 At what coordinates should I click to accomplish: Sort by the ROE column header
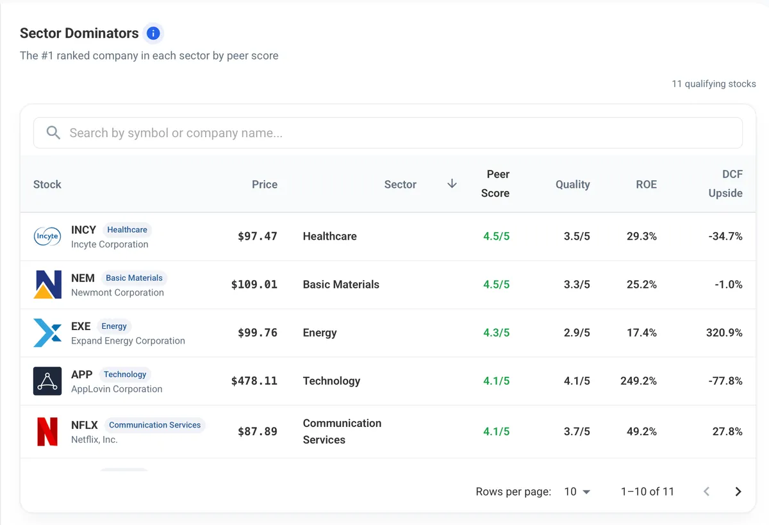646,185
